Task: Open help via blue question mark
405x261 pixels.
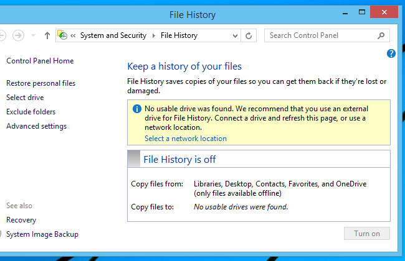Action: [x=391, y=54]
